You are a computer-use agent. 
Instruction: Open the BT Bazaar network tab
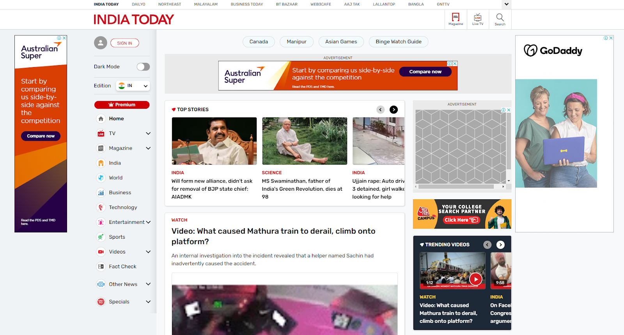(x=287, y=4)
